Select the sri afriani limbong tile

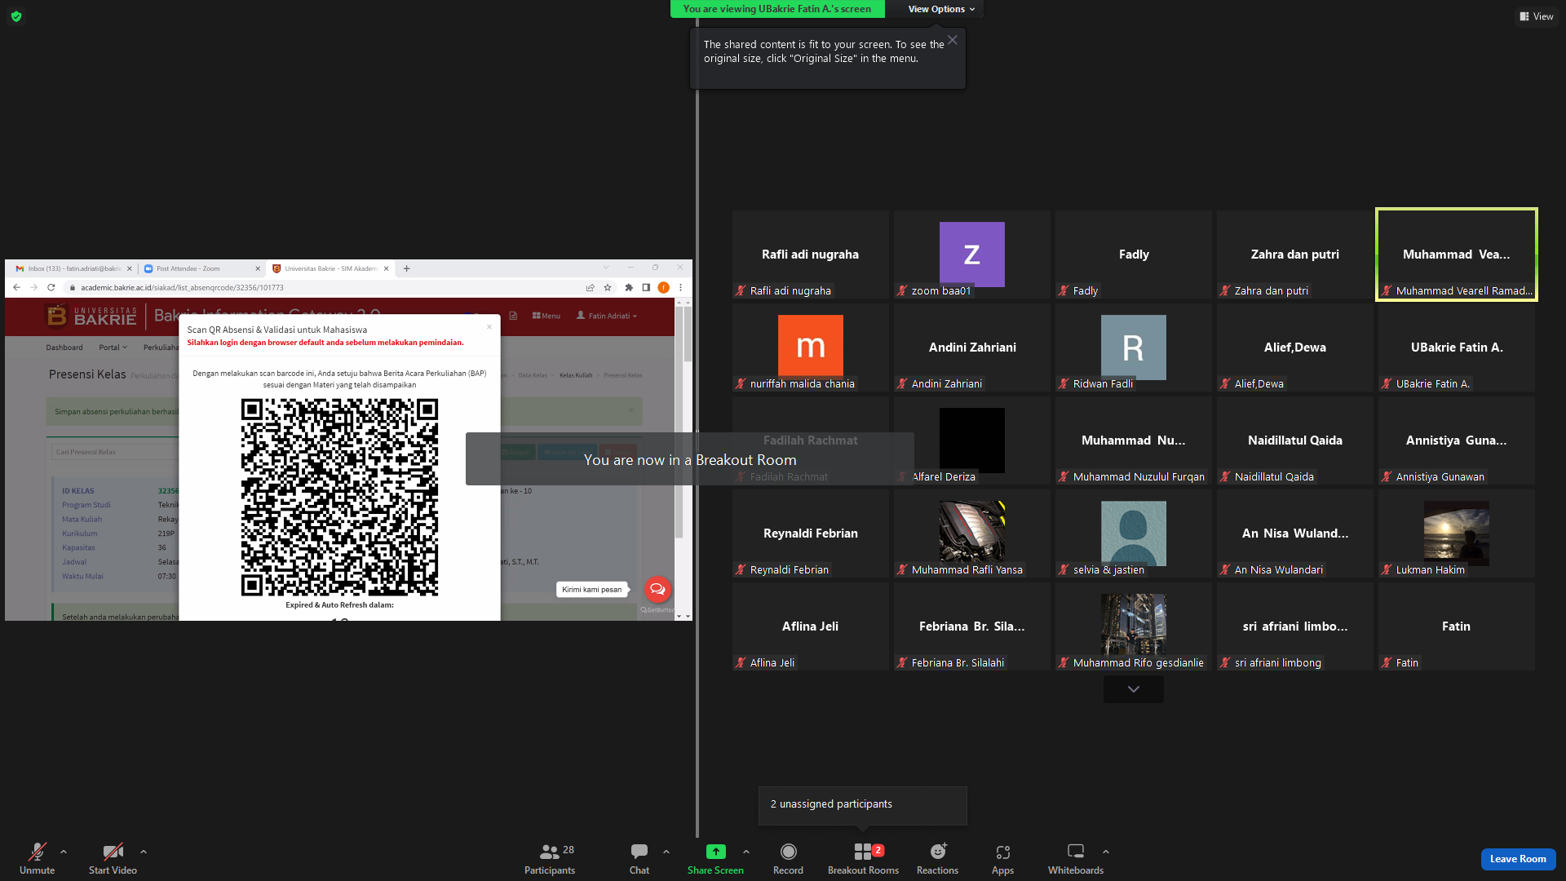pyautogui.click(x=1295, y=626)
